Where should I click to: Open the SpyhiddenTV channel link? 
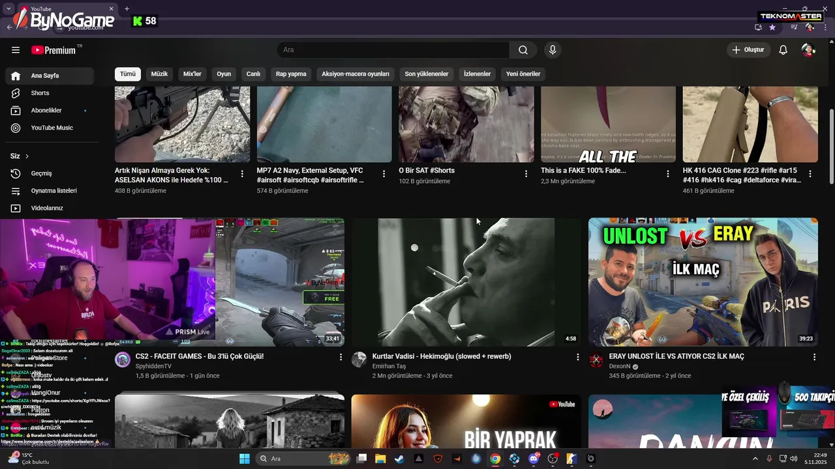click(153, 366)
